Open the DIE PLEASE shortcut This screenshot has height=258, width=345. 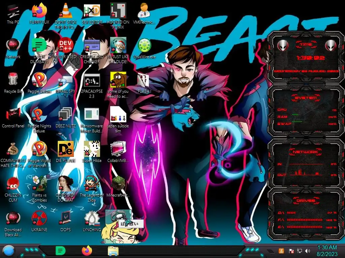coord(66,152)
